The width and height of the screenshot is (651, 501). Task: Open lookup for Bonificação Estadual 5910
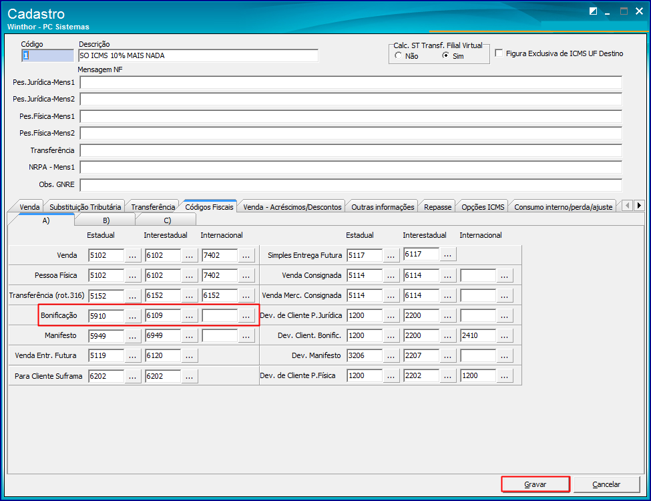[132, 316]
